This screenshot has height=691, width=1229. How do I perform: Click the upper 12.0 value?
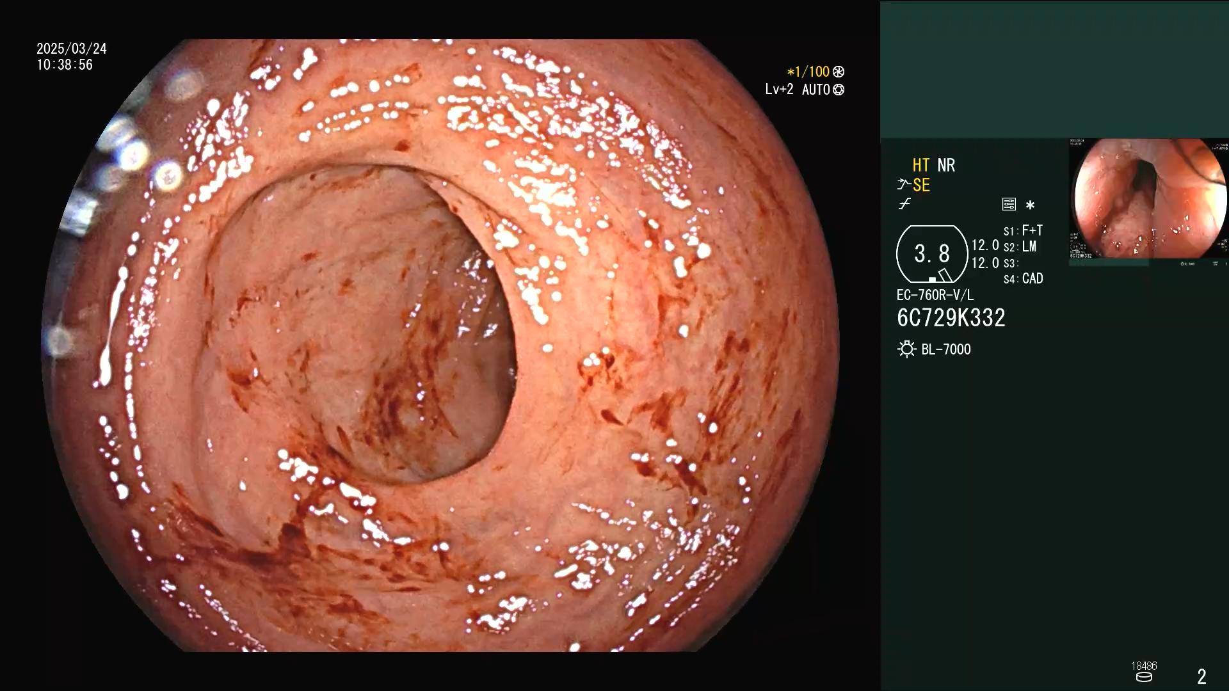coord(985,246)
